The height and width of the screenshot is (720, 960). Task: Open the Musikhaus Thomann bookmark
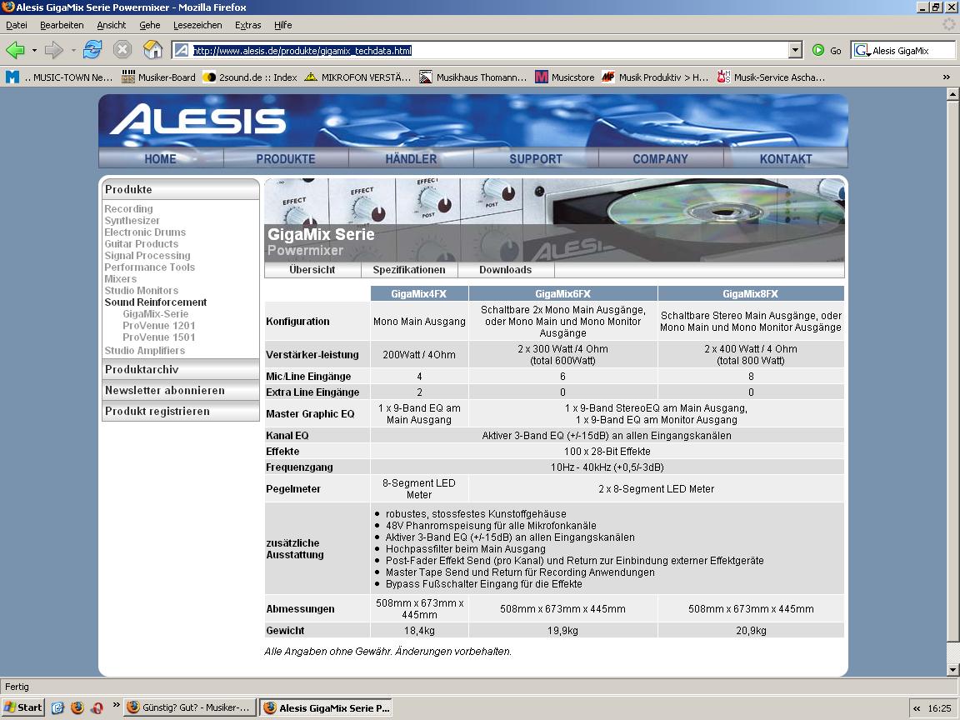(x=472, y=77)
